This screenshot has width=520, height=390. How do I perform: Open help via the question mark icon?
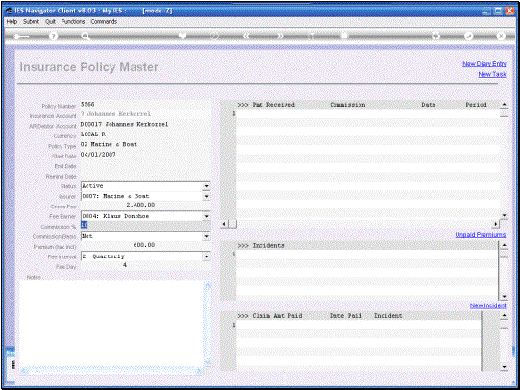click(53, 37)
